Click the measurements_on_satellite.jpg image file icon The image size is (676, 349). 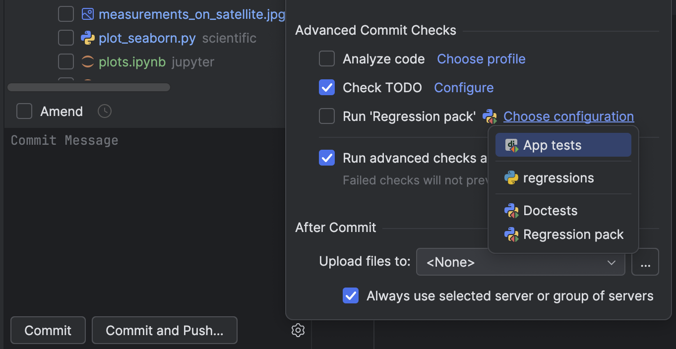coord(88,14)
